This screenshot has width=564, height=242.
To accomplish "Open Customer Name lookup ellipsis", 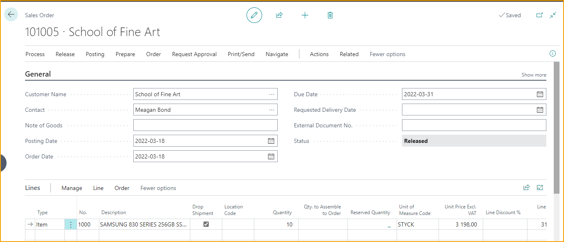I will 272,94.
